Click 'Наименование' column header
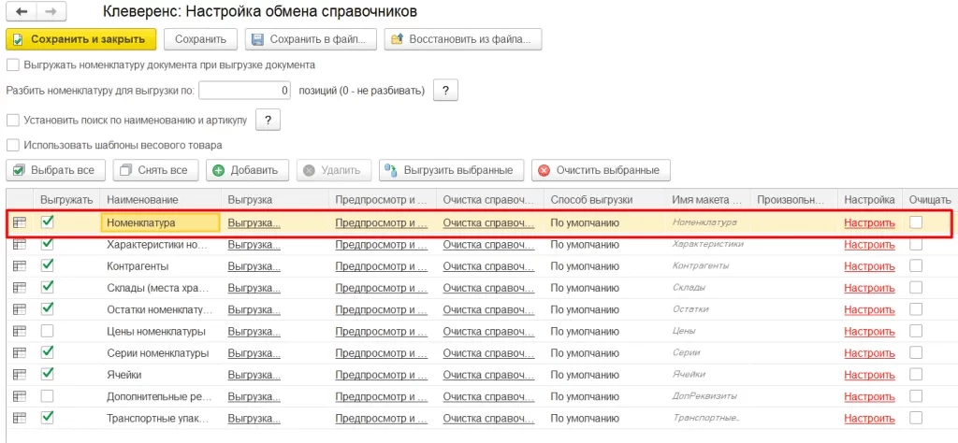Image resolution: width=958 pixels, height=443 pixels. point(142,200)
